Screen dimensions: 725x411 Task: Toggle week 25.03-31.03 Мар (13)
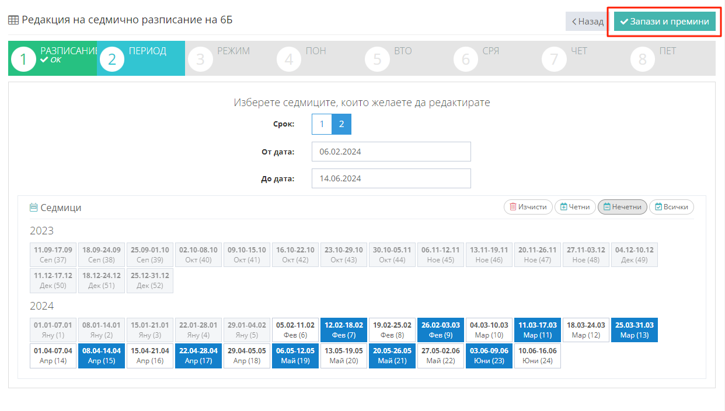635,330
